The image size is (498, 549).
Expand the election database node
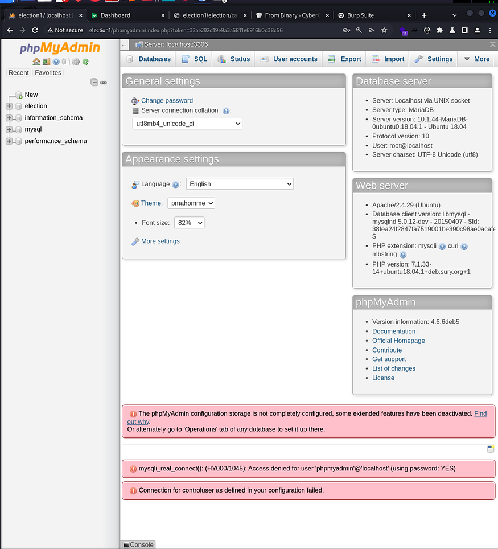[x=9, y=106]
